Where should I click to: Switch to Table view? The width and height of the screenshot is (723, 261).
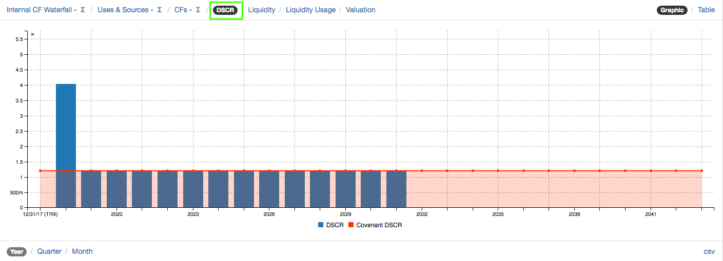point(706,10)
